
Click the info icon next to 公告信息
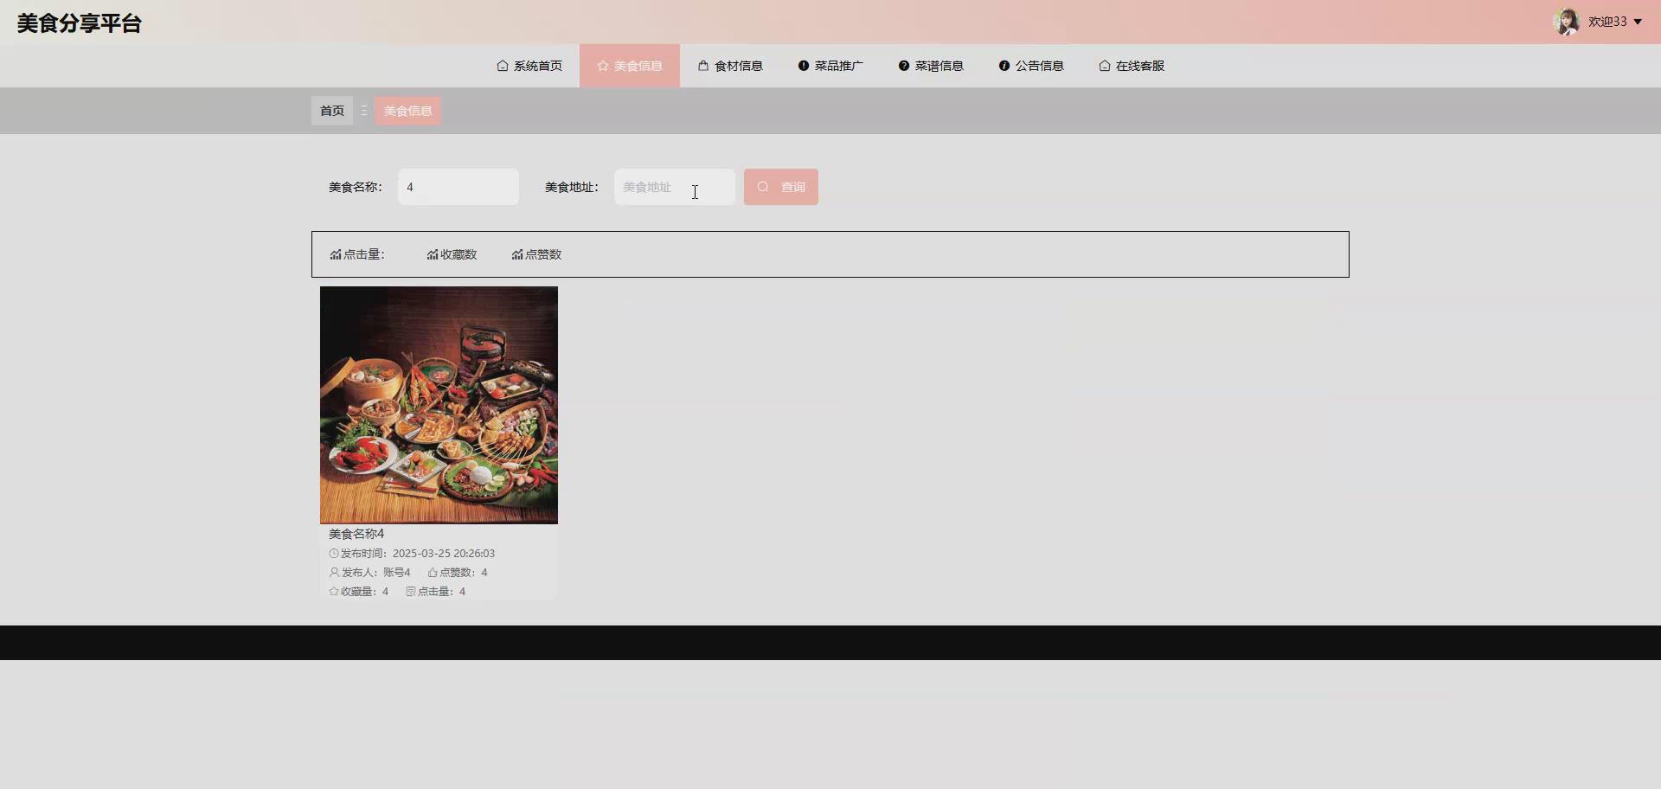coord(1004,66)
